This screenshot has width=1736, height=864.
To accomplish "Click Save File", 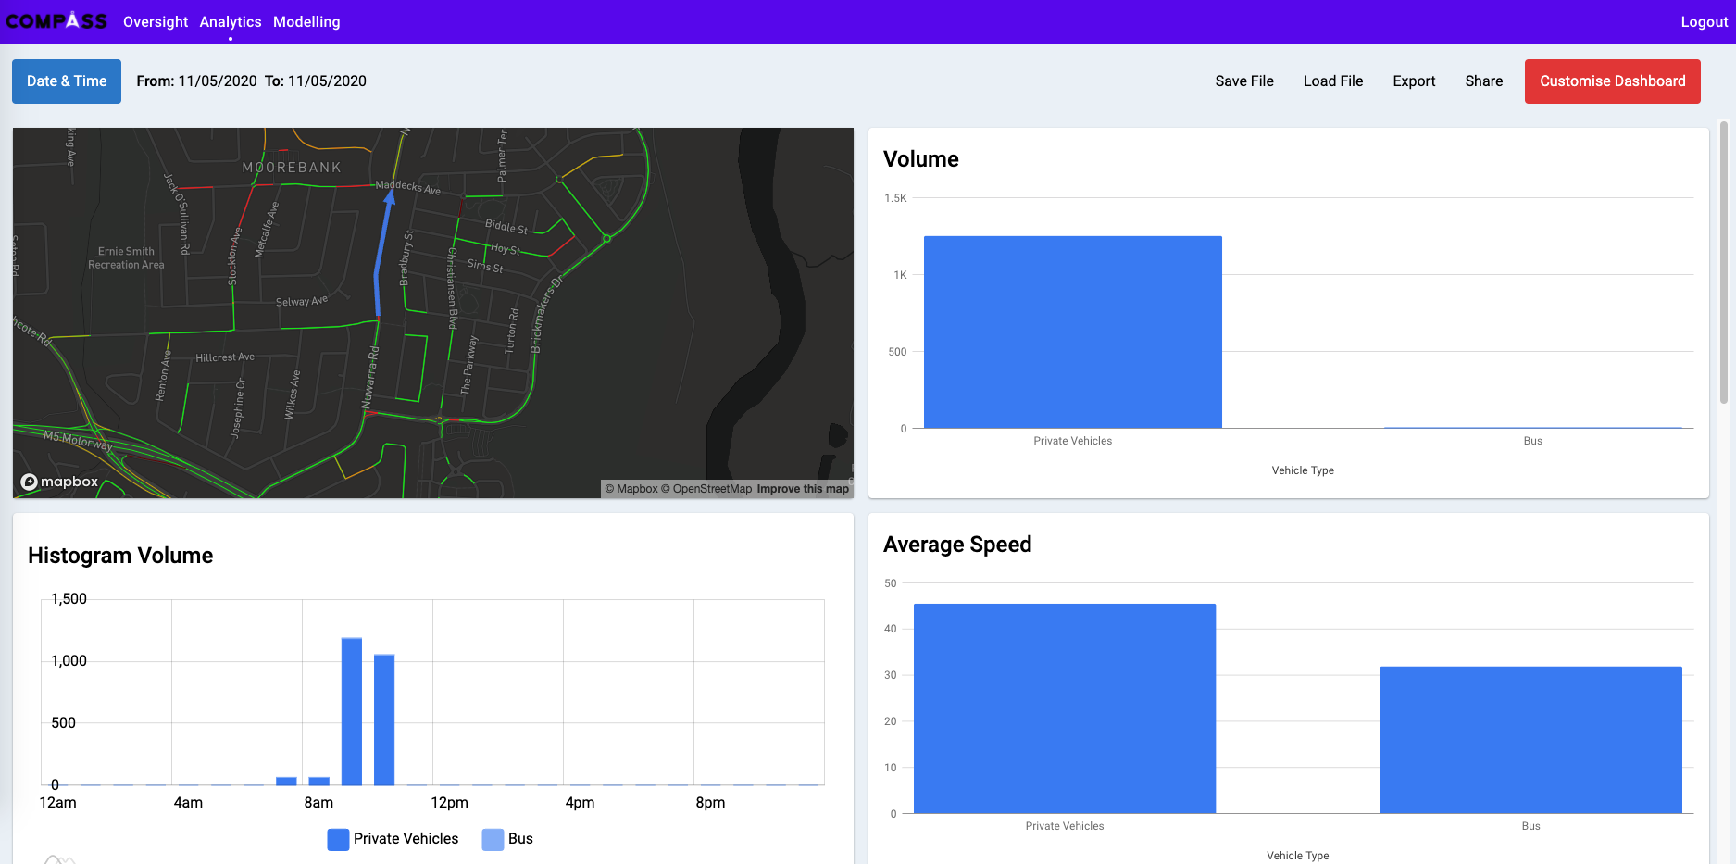I will tap(1244, 81).
